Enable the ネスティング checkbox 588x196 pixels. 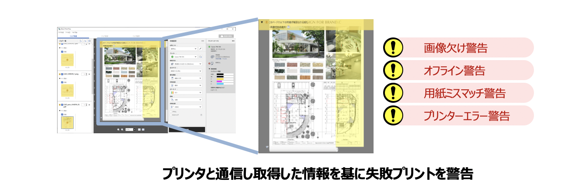pyautogui.click(x=171, y=115)
